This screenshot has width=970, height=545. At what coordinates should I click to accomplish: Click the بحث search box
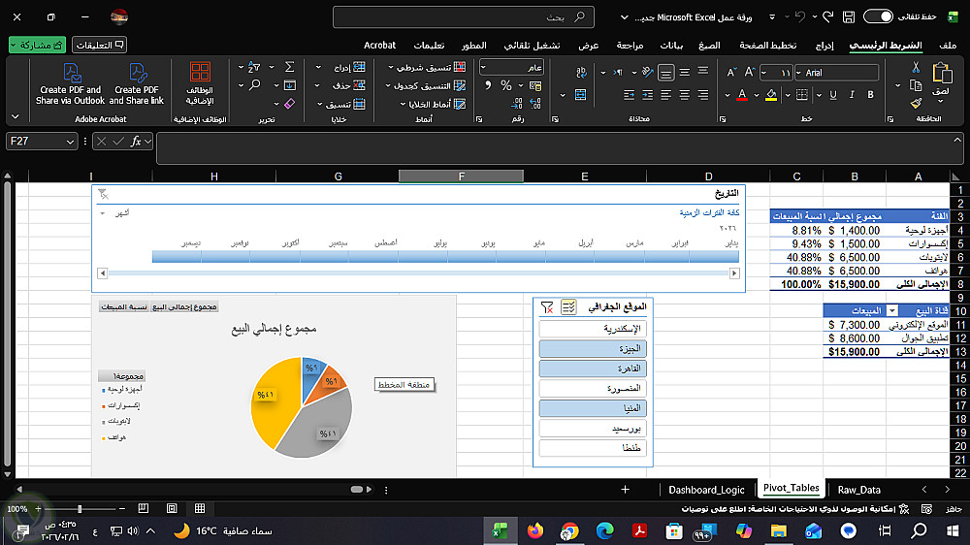point(464,17)
